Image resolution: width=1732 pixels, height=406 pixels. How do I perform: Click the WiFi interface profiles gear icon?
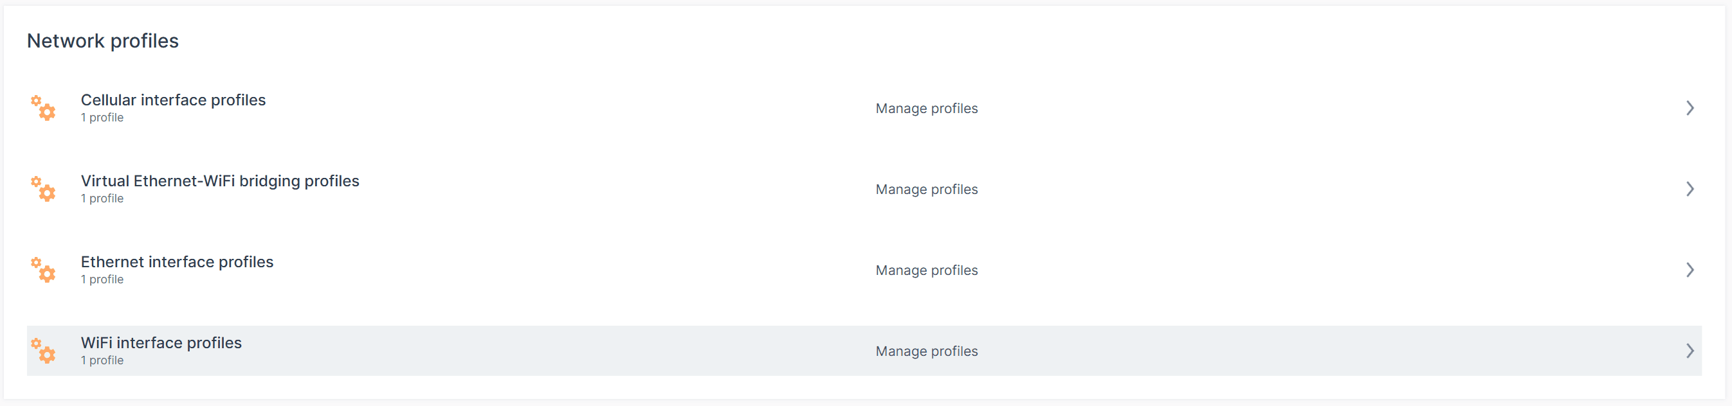[43, 351]
